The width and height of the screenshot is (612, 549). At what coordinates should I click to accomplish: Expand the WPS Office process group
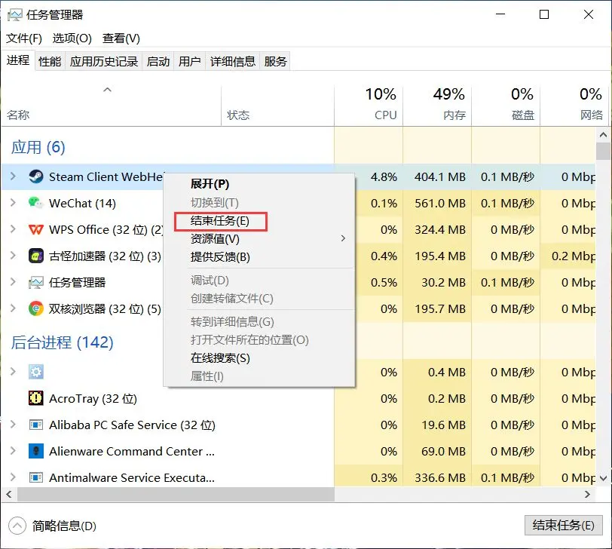coord(13,230)
